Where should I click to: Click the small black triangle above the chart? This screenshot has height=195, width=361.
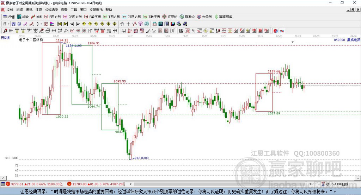point(293,42)
